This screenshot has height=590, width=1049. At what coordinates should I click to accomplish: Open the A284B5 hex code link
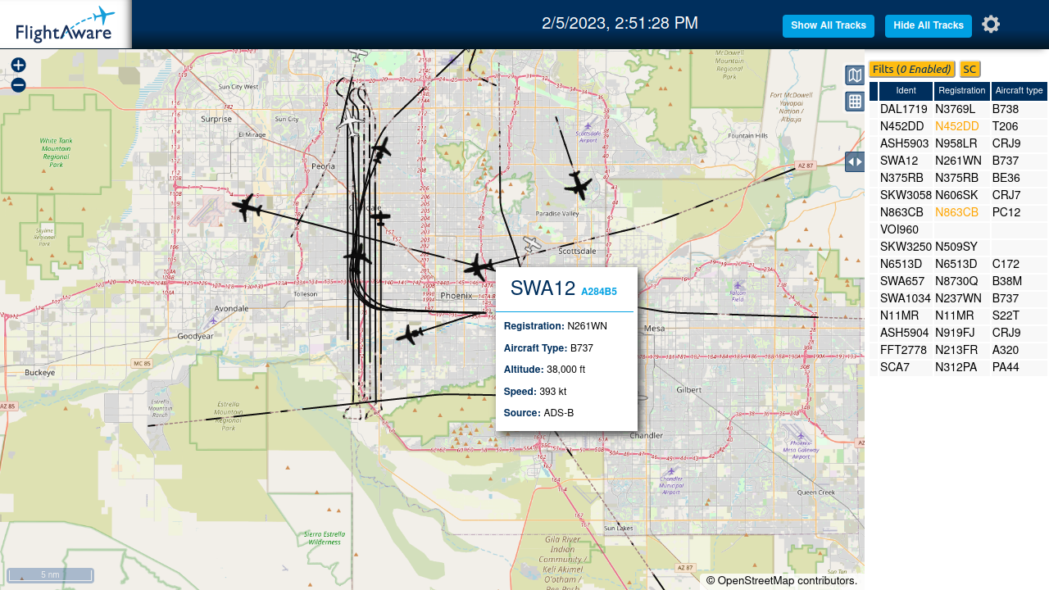[x=599, y=292]
